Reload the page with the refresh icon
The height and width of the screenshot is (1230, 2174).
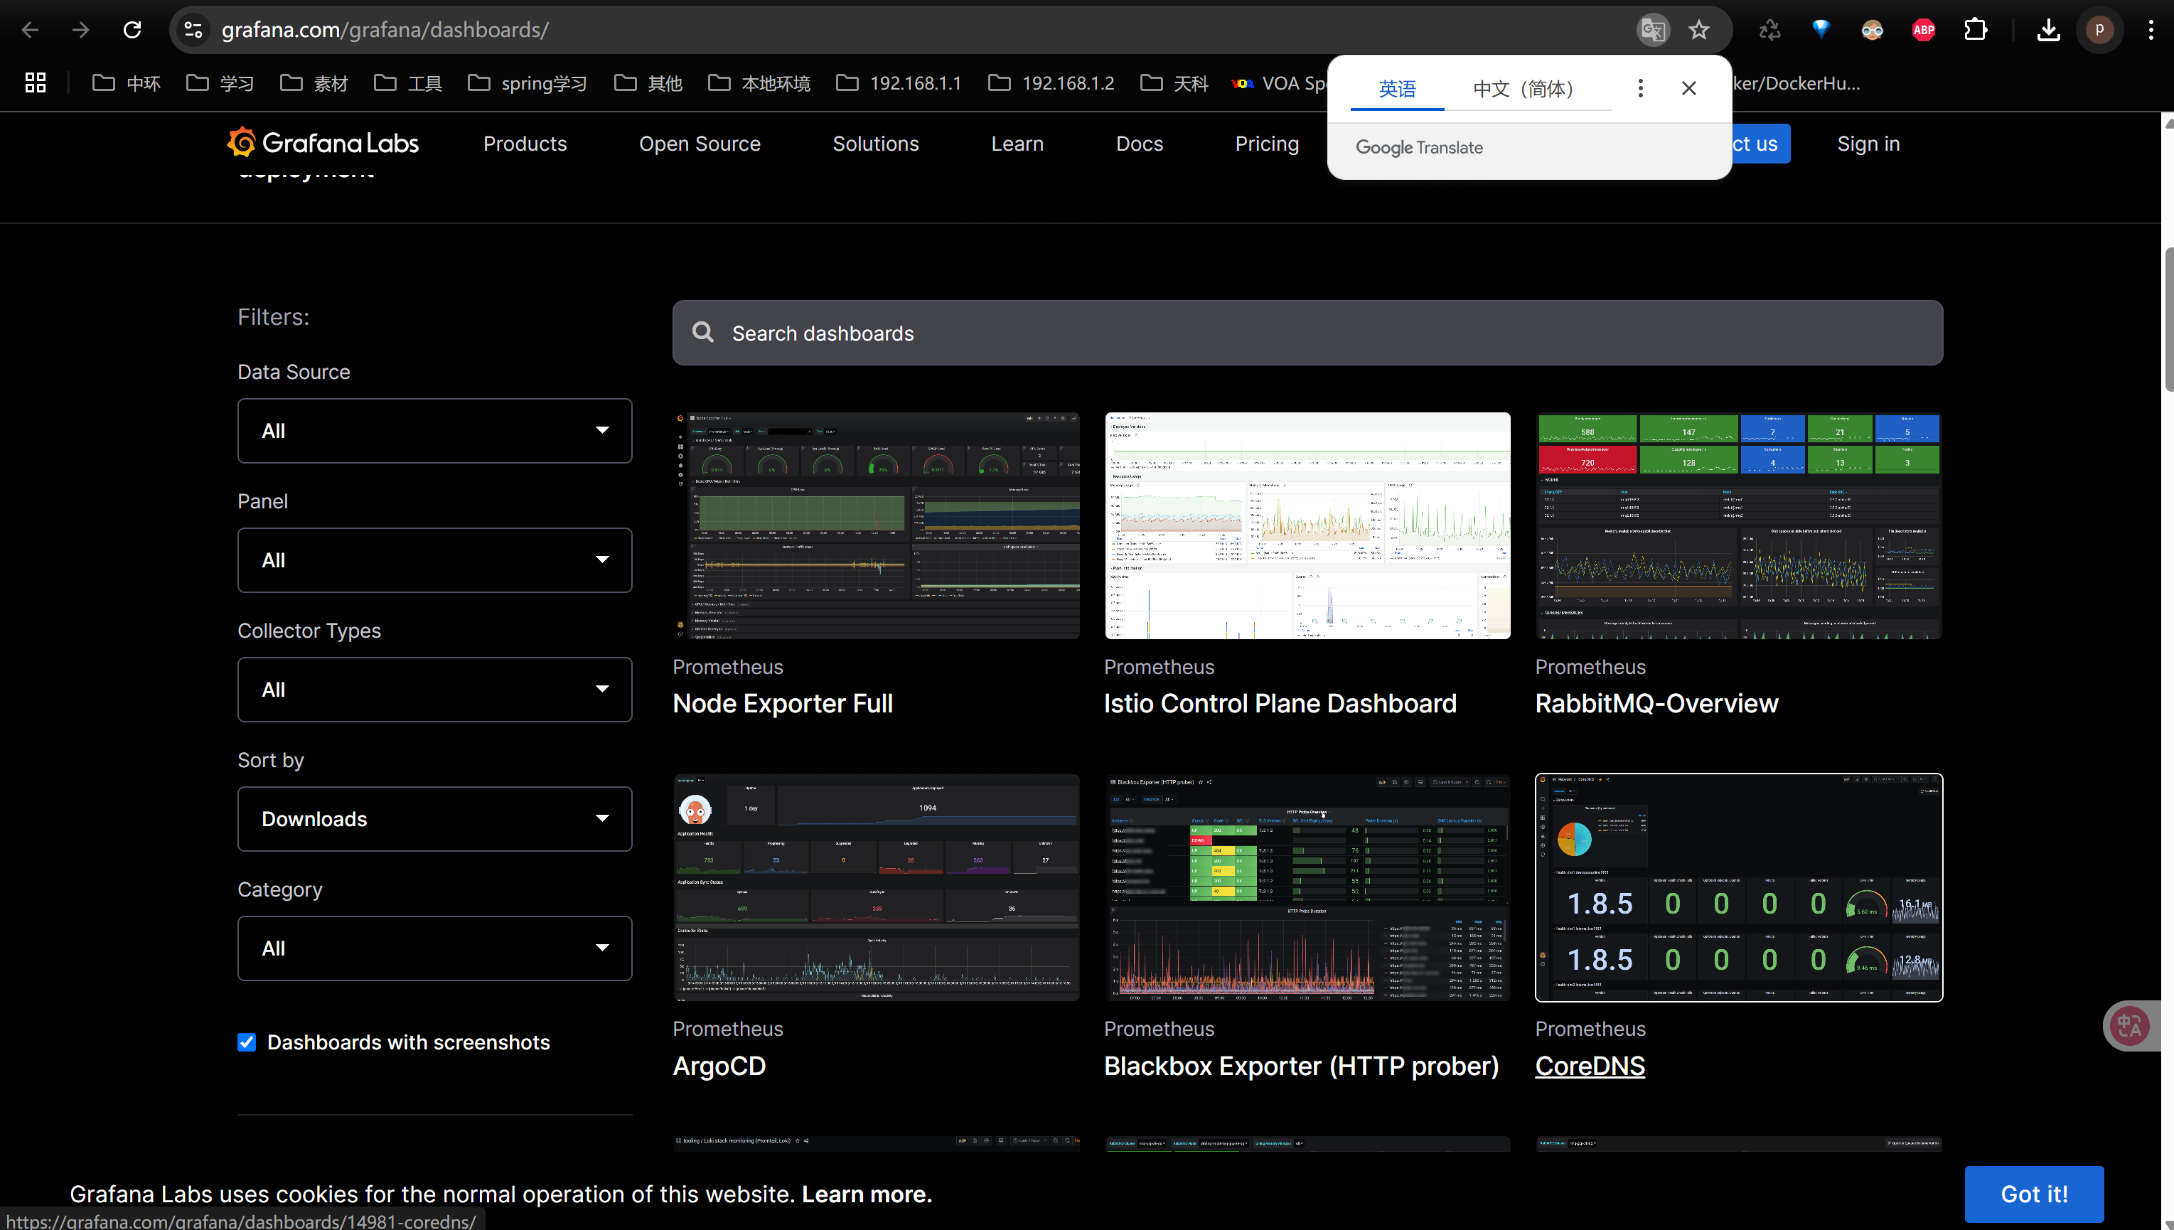[x=132, y=31]
